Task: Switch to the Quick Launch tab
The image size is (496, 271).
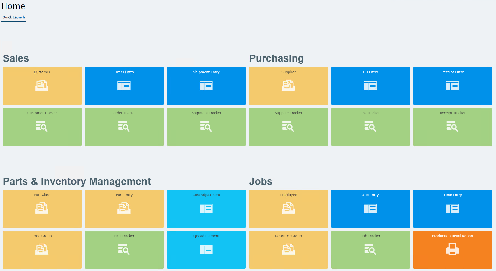Action: click(13, 17)
